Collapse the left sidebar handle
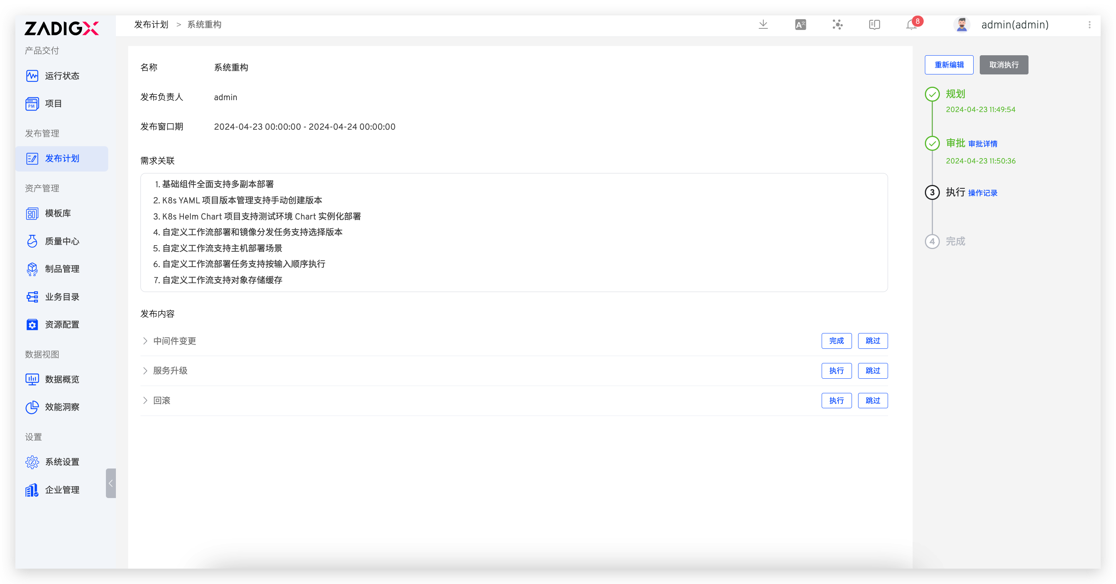This screenshot has height=584, width=1116. (111, 483)
